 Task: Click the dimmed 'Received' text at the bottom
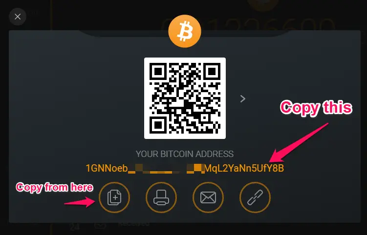[x=133, y=224]
